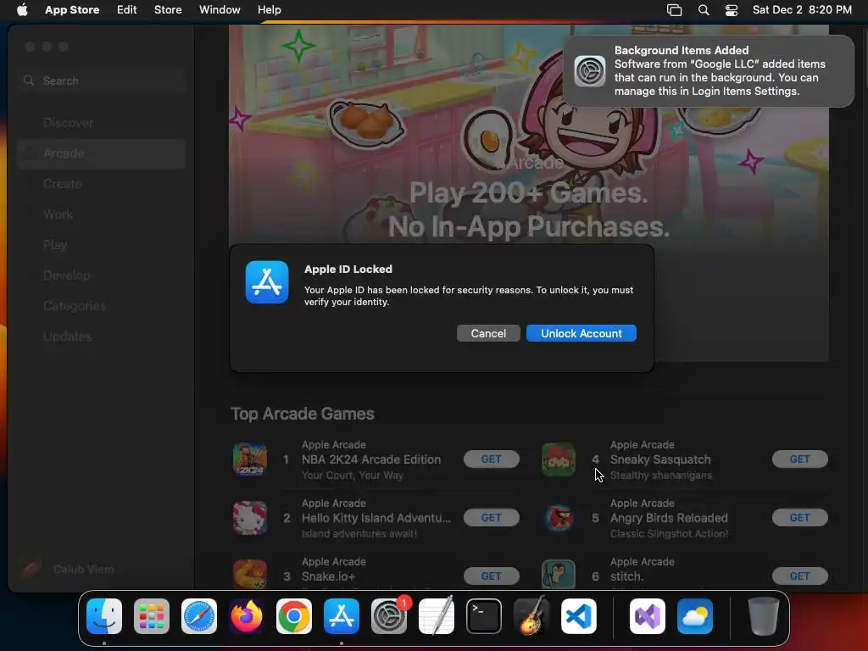This screenshot has height=651, width=868.
Task: Select Create in the sidebar
Action: [x=101, y=184]
